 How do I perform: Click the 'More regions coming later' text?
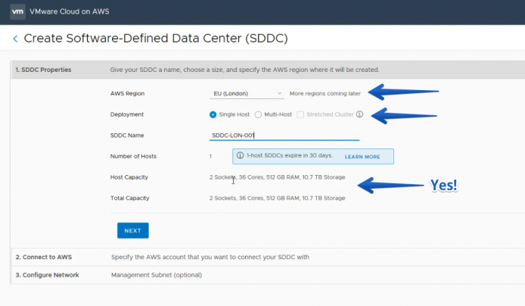point(325,93)
